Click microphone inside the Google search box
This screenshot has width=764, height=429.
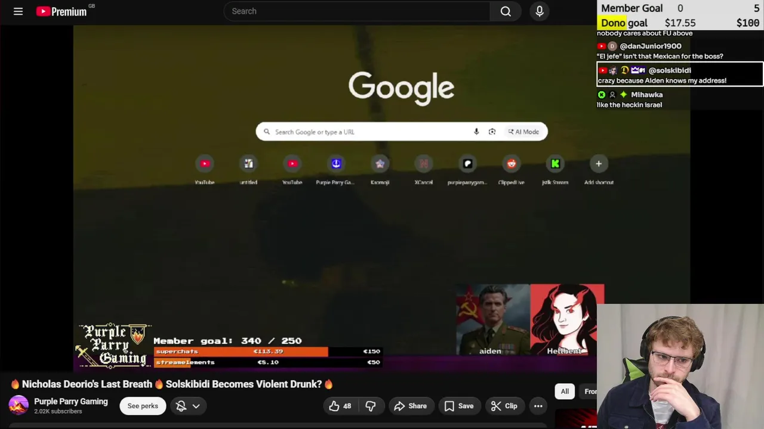476,132
